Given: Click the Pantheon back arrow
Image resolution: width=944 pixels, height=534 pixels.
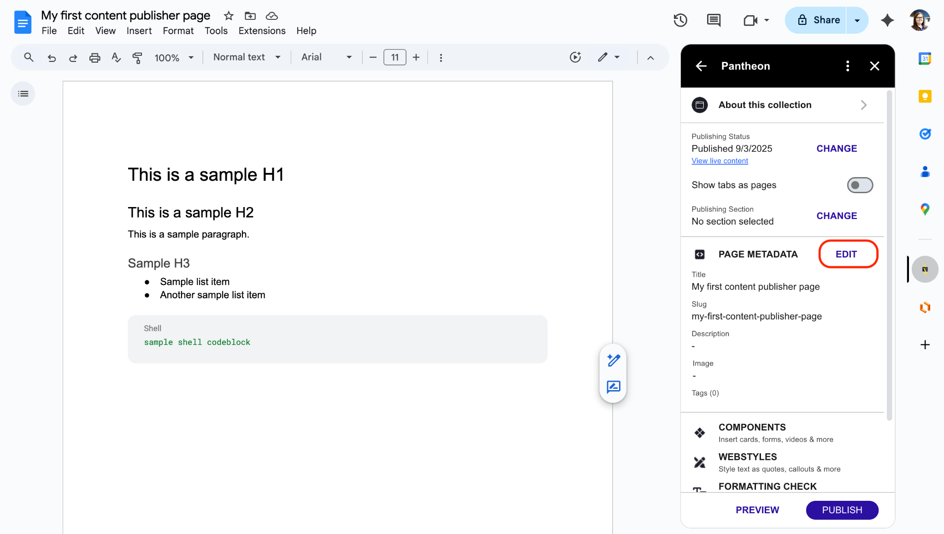Looking at the screenshot, I should click(x=701, y=66).
